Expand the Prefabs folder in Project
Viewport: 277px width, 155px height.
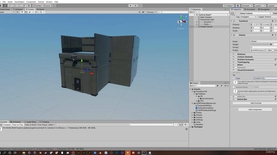(x=192, y=113)
